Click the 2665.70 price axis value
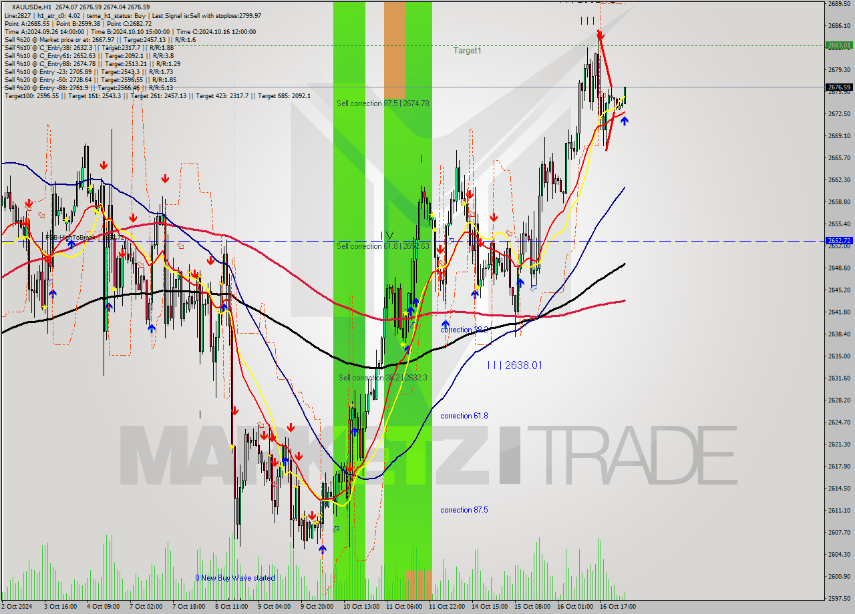Screen dimensions: 855x614 pyautogui.click(x=839, y=158)
